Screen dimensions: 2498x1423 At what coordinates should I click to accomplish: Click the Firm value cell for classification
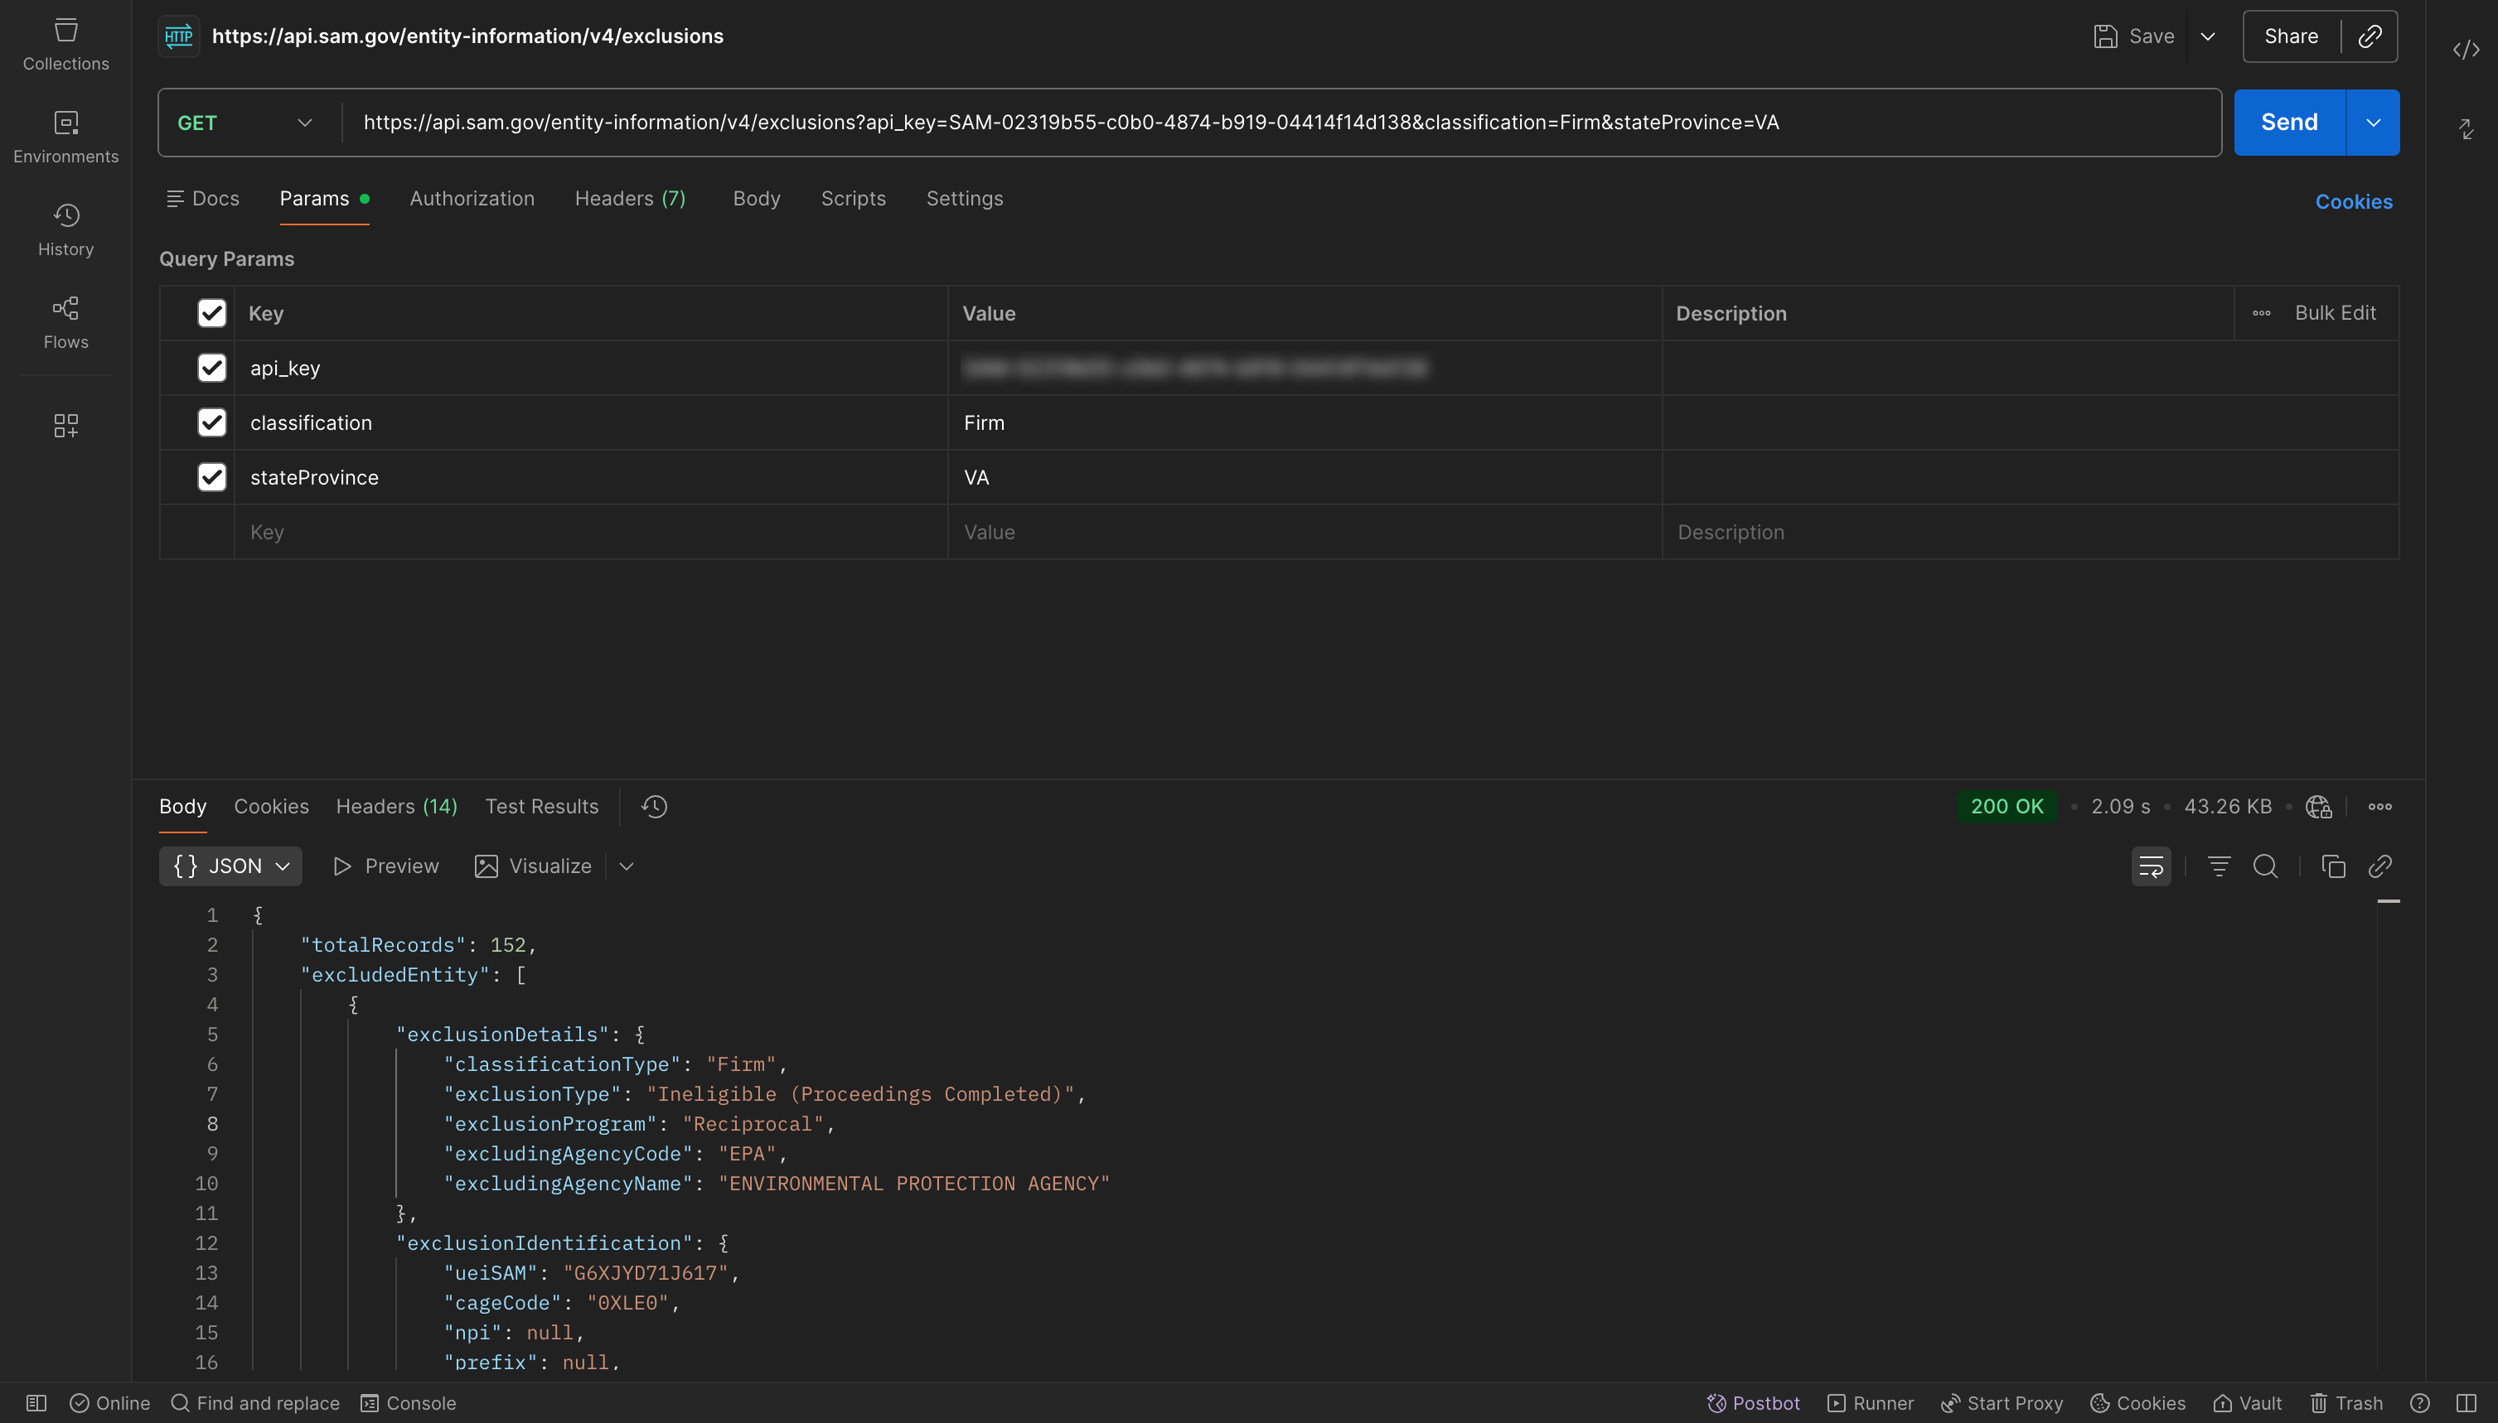click(x=1305, y=422)
